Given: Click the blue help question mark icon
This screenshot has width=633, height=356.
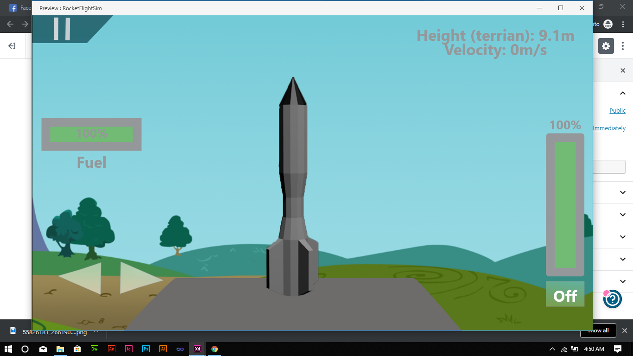Looking at the screenshot, I should [x=612, y=299].
